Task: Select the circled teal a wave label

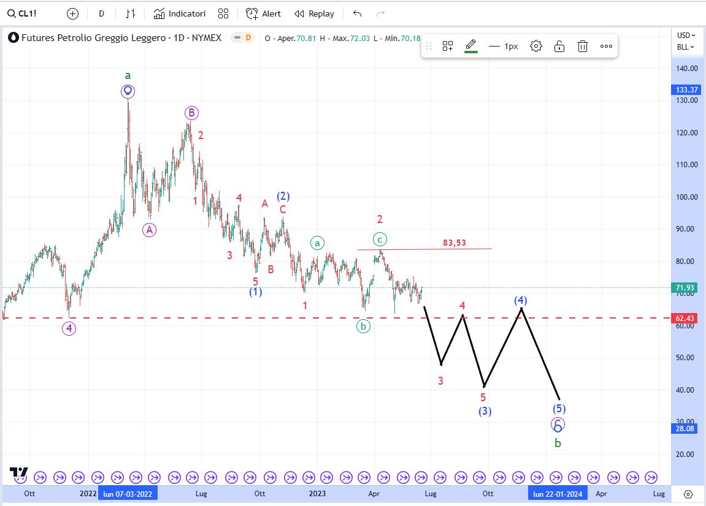Action: pos(318,243)
